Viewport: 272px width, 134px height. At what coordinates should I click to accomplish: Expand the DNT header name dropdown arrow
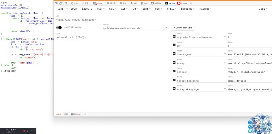225,45
